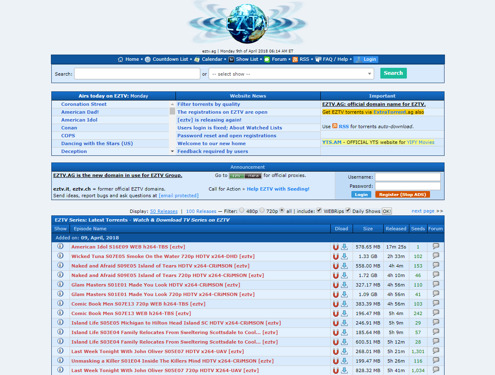Open forum comments for Glam Masters 327.17 MB
Screen dimensions: 495x375
pos(436,284)
